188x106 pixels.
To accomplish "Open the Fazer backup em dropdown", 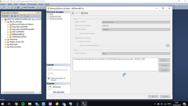I will (x=136, y=54).
